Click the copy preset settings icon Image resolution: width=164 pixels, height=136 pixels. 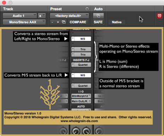tap(64, 22)
